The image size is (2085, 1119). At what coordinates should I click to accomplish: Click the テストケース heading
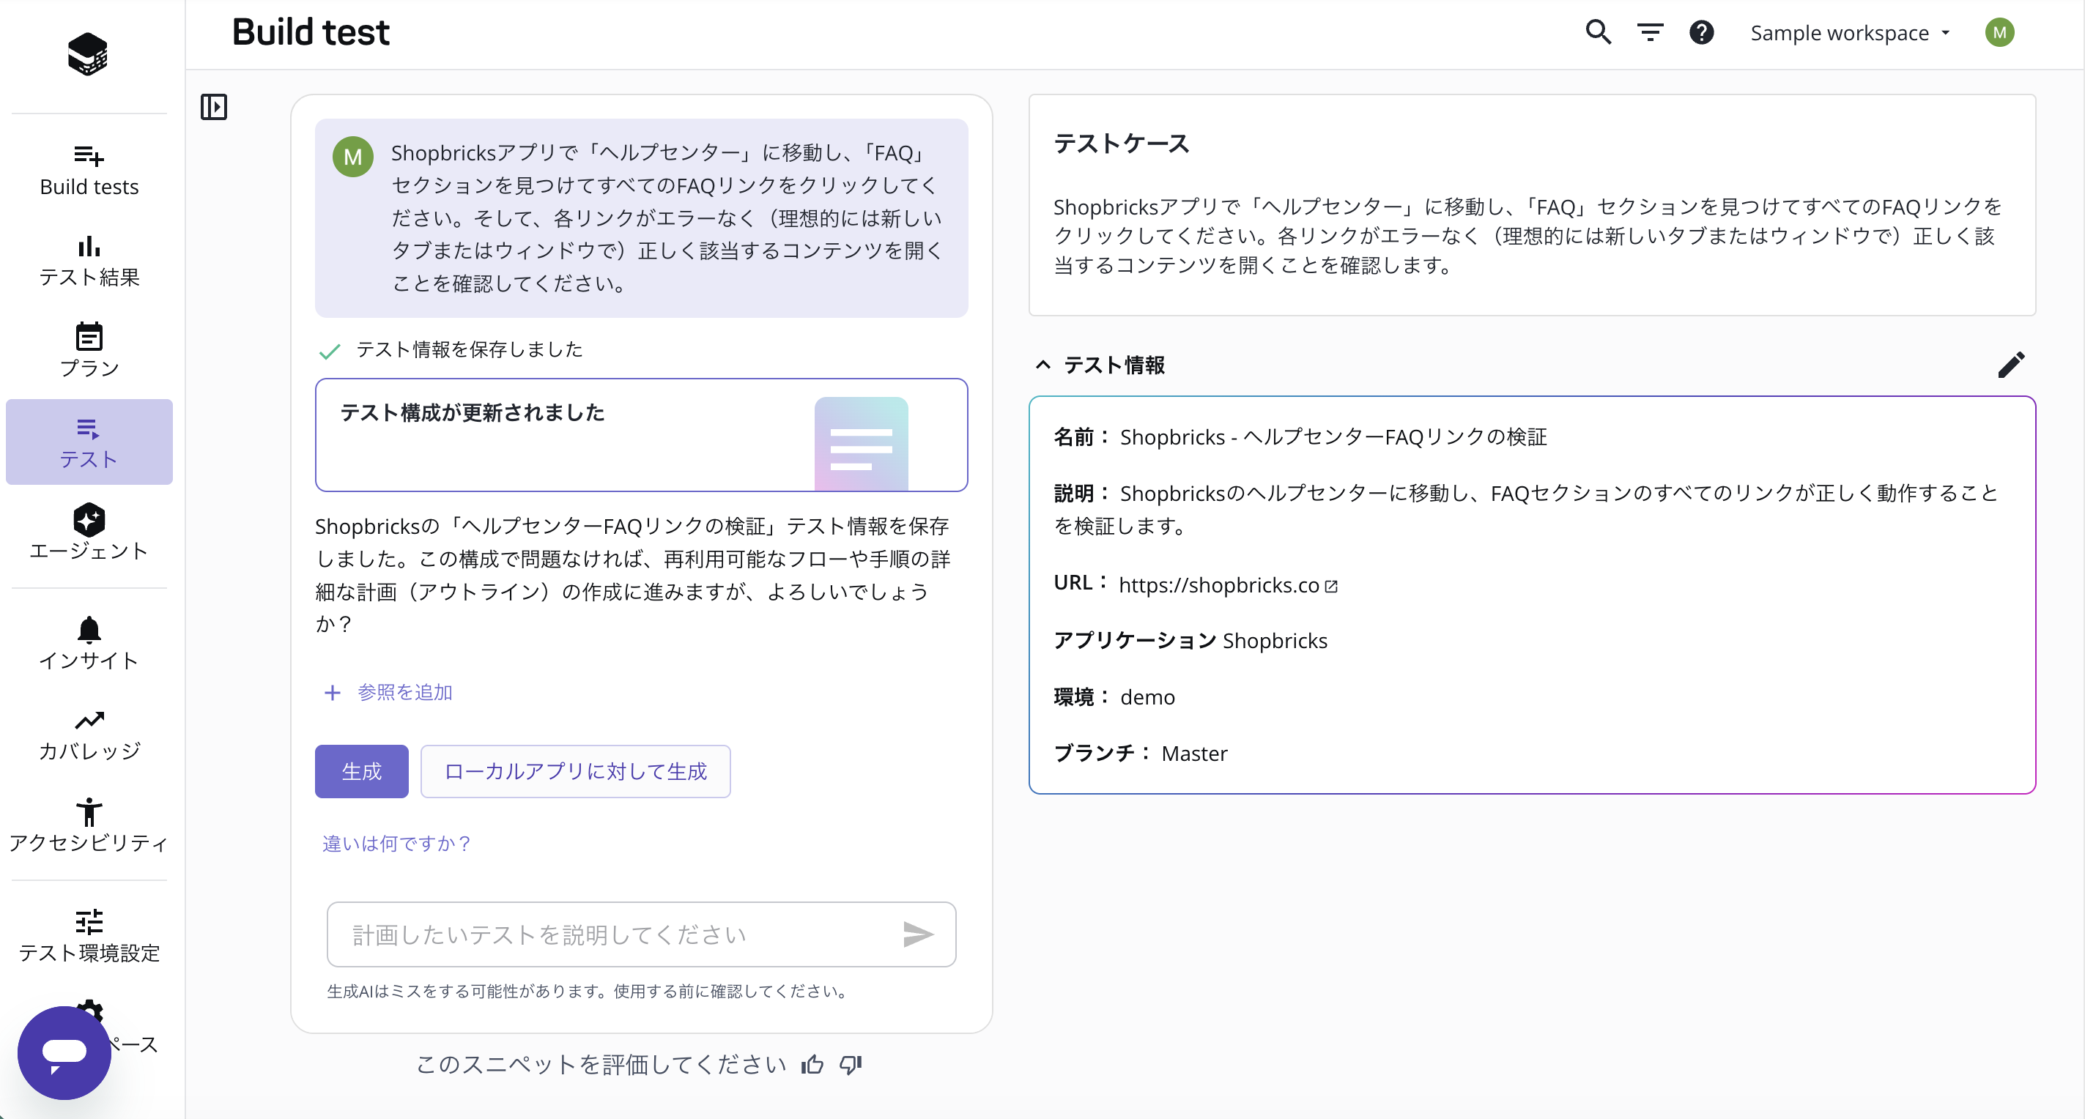click(1121, 144)
